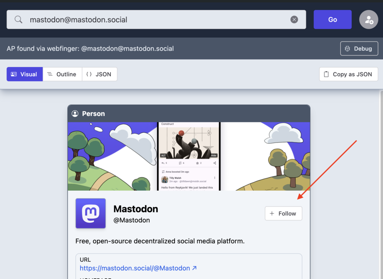Switch to the JSON view tab
383x279 pixels.
tap(99, 74)
